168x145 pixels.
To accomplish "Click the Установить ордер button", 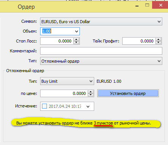I will (x=128, y=93).
